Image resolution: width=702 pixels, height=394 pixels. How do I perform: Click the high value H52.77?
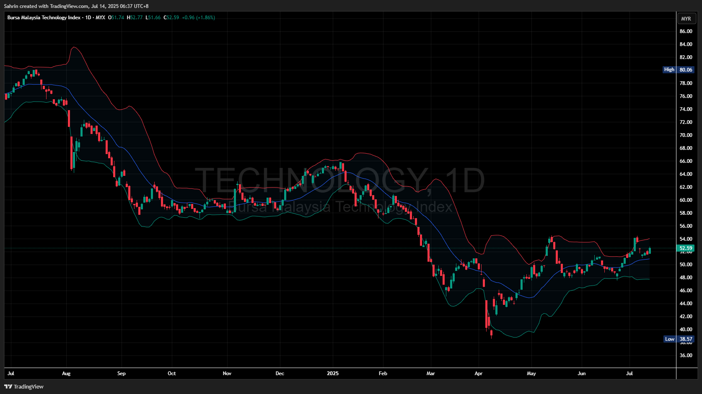pyautogui.click(x=135, y=18)
